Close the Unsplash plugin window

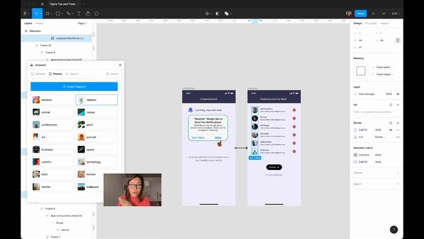[120, 65]
